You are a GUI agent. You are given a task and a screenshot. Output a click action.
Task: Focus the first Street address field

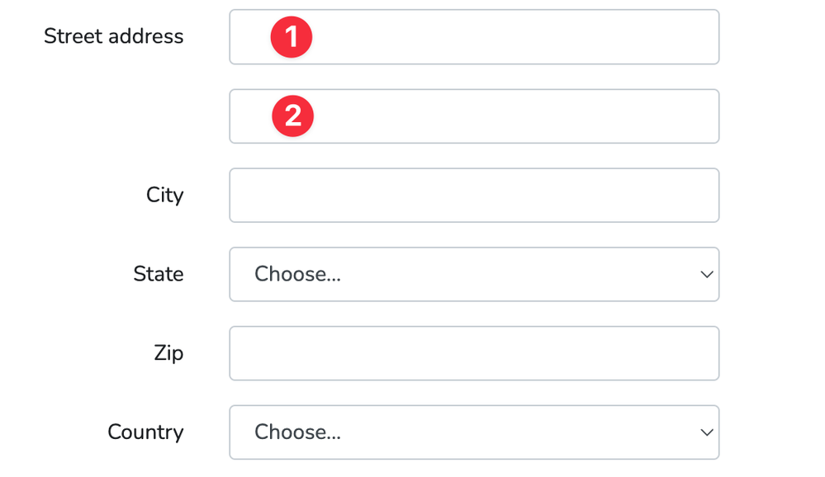click(x=495, y=37)
